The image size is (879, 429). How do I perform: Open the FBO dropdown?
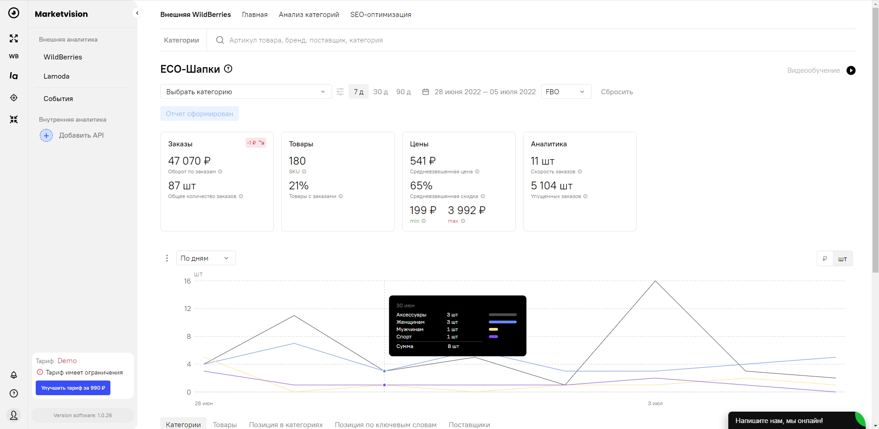pos(566,92)
